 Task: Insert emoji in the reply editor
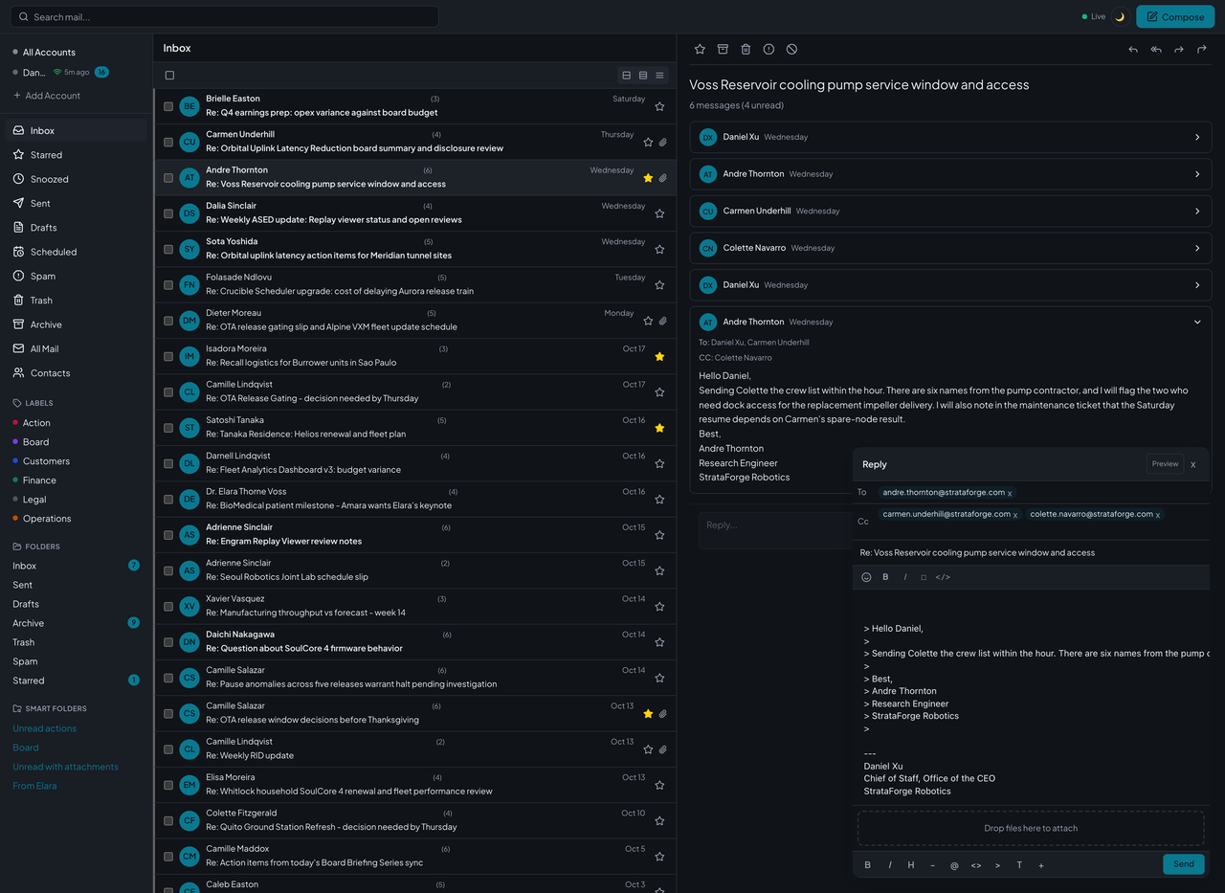pyautogui.click(x=866, y=577)
